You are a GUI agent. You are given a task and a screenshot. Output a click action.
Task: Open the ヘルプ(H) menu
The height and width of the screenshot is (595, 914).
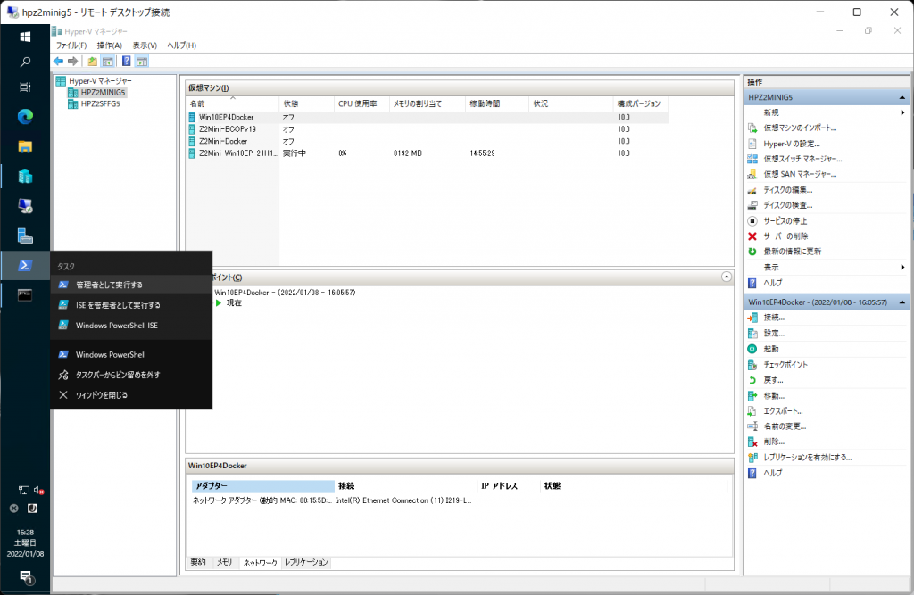pyautogui.click(x=182, y=45)
